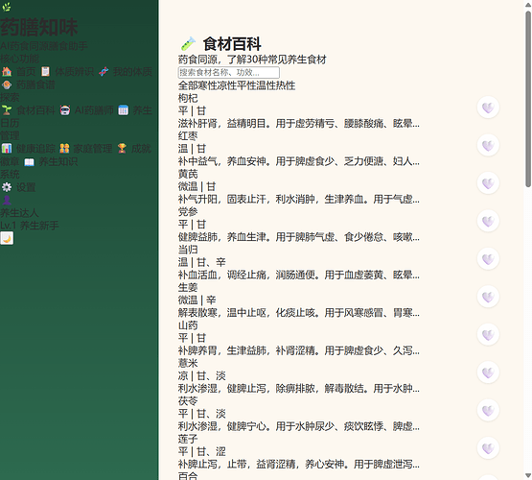Screen dimensions: 532x480
Task: Click the description starting 健脾益肺，养血生津
Action: tap(299, 237)
